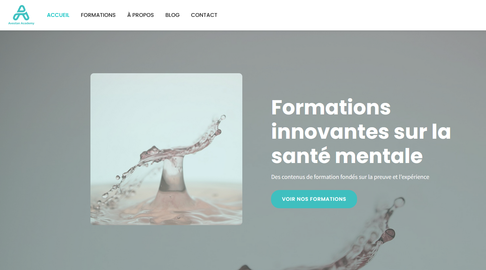Click the 'santé mentale' heading line
Viewport: 486px width, 270px height.
click(347, 156)
